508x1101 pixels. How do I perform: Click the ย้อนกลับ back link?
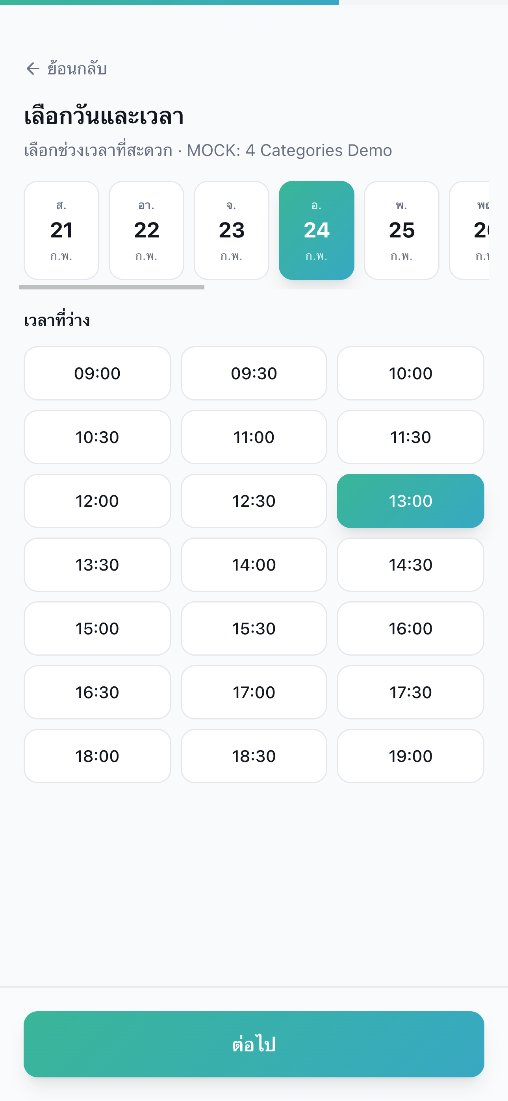tap(77, 69)
